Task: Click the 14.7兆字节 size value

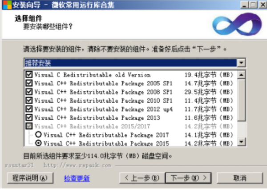Action: (x=209, y=83)
